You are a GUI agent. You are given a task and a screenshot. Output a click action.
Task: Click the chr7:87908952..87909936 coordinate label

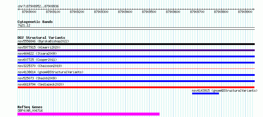pos(38,6)
